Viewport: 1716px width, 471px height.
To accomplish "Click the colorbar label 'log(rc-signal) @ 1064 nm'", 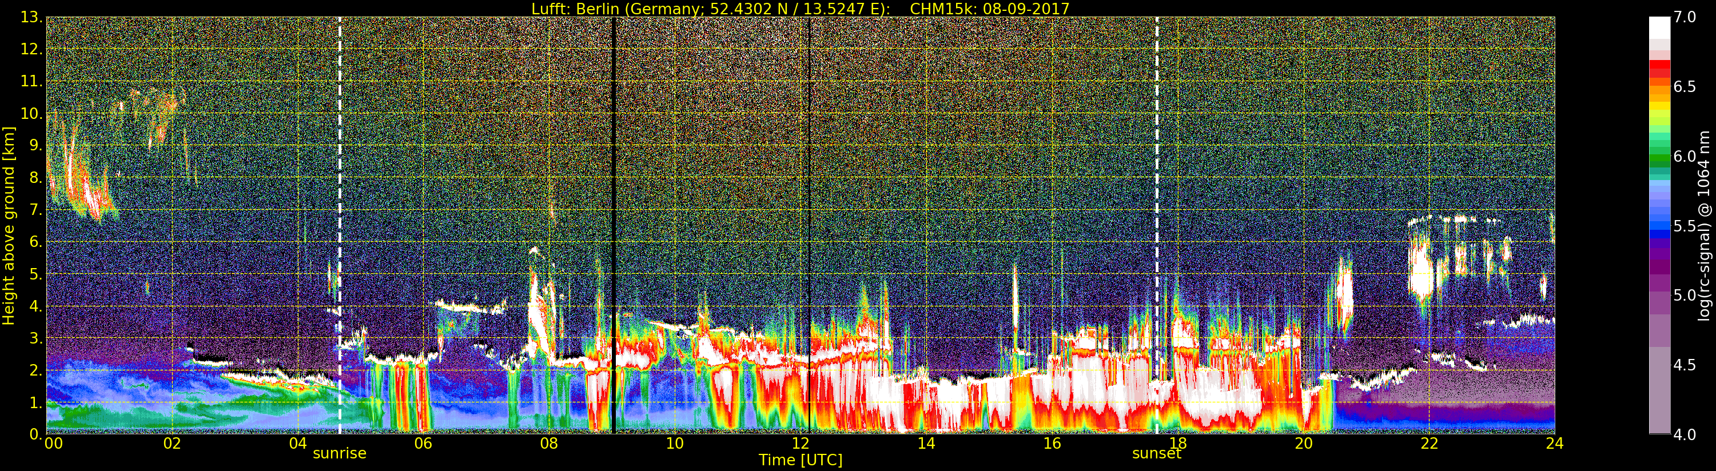I will pos(1705,225).
